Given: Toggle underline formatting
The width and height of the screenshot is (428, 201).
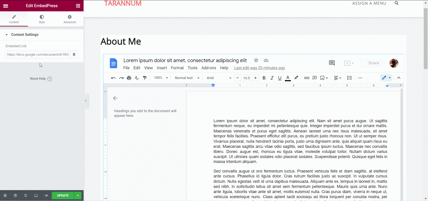Looking at the screenshot, I should (x=280, y=78).
